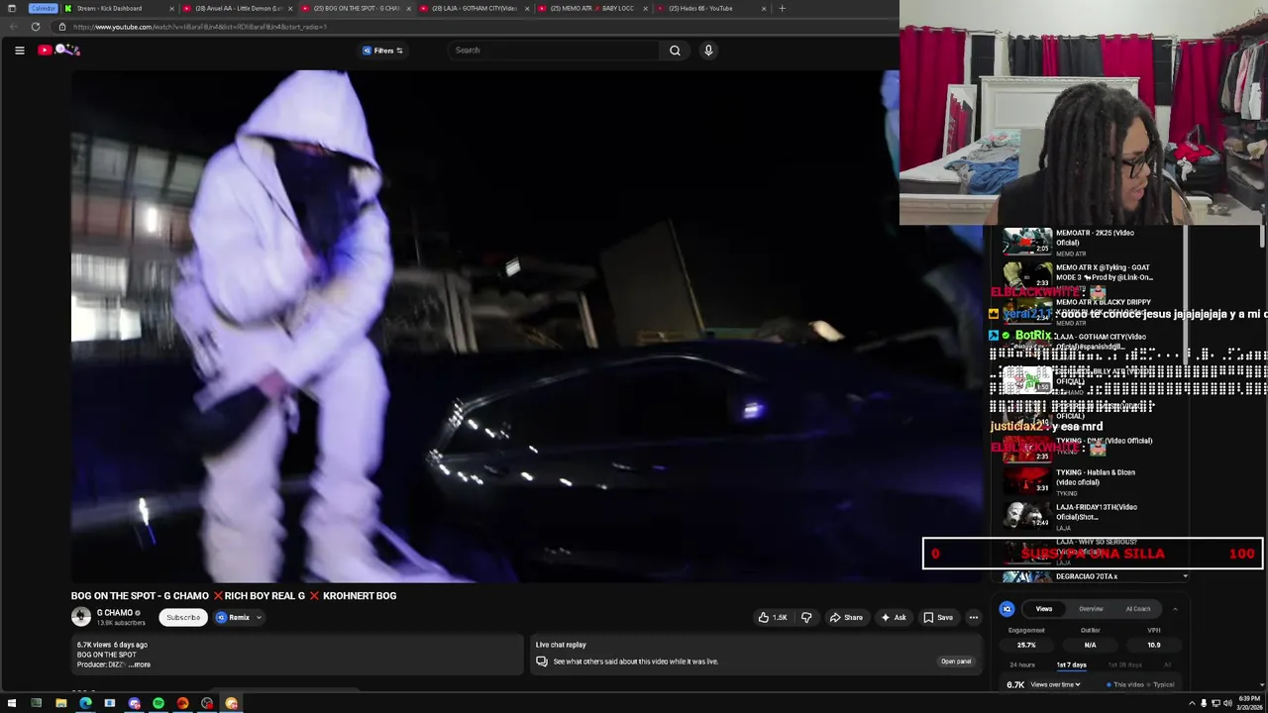
Task: Dislike the BOG ON THE SPOT video
Action: point(806,617)
